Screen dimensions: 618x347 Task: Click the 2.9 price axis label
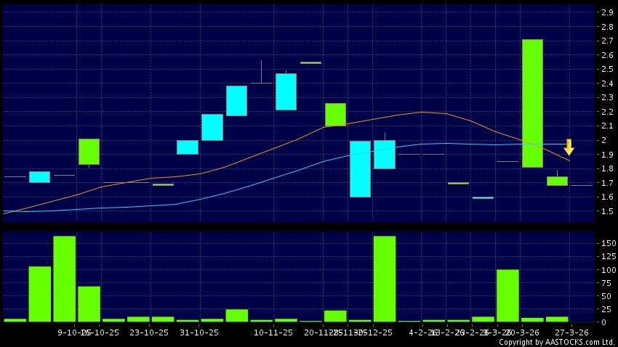click(606, 12)
